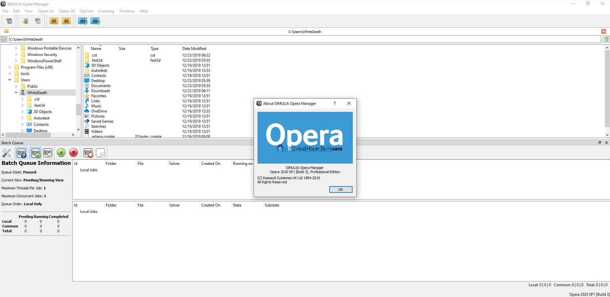Open the Licensing menu

(x=106, y=11)
